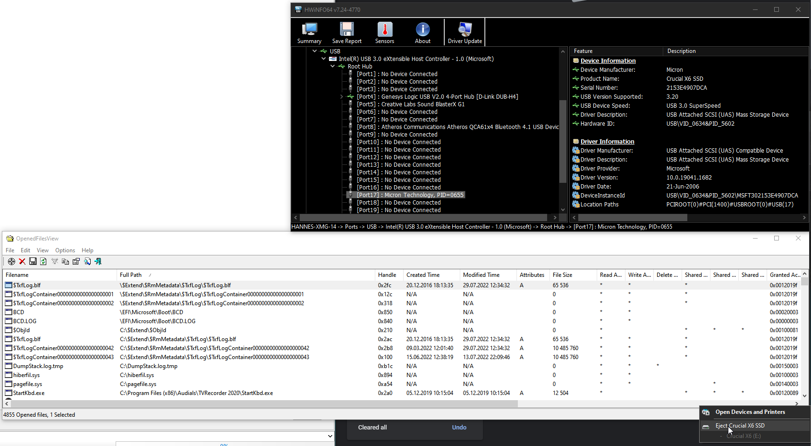The height and width of the screenshot is (446, 811).
Task: Open the File menu in OpenedFilesView
Action: (10, 250)
